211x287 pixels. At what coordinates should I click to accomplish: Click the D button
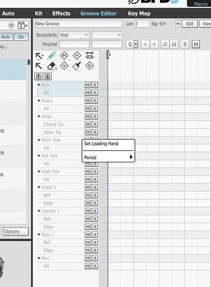pyautogui.click(x=185, y=44)
